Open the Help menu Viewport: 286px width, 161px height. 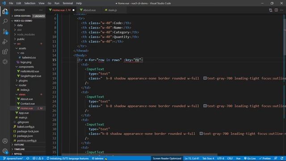click(79, 3)
